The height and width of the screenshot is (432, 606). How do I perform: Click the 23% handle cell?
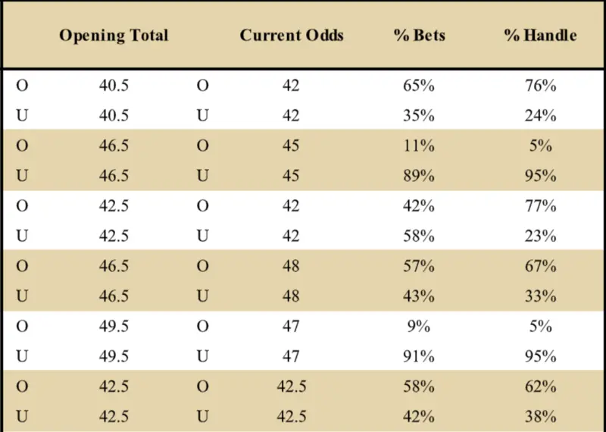(x=541, y=236)
